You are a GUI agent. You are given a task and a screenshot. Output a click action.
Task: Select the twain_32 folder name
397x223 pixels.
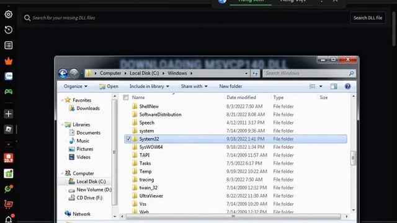[x=148, y=188]
